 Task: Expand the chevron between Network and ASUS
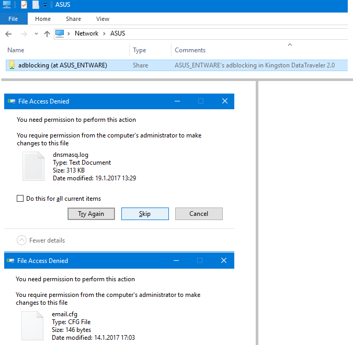[104, 34]
